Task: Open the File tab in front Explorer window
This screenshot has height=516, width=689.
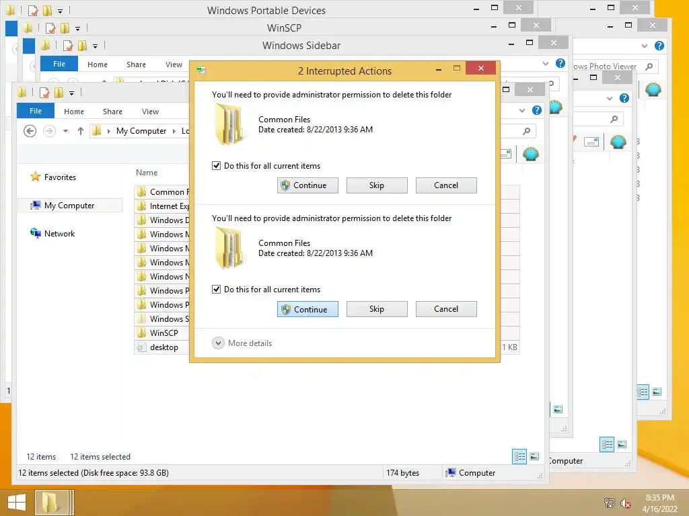Action: [x=36, y=111]
